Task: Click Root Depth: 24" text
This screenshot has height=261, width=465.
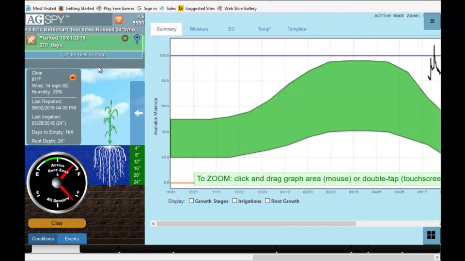Action: click(48, 141)
